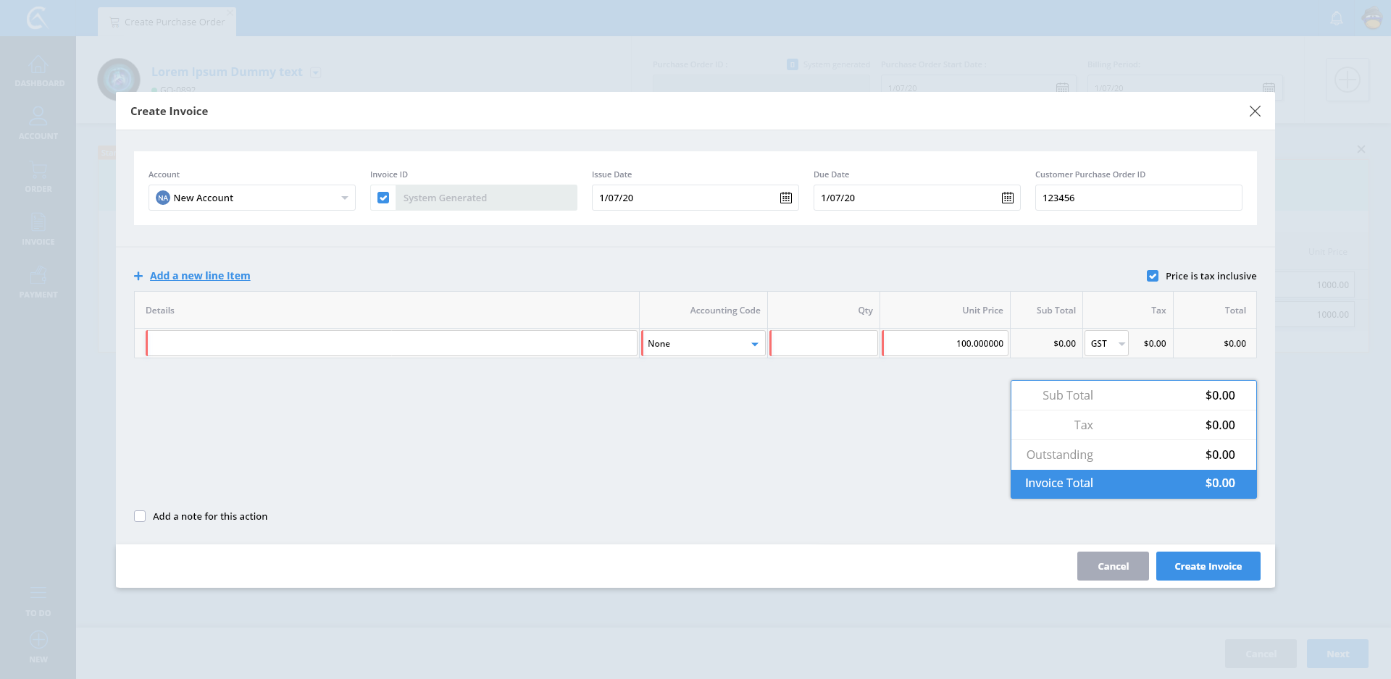This screenshot has height=679, width=1391.
Task: Toggle the System Generated invoice ID checkbox
Action: point(383,198)
